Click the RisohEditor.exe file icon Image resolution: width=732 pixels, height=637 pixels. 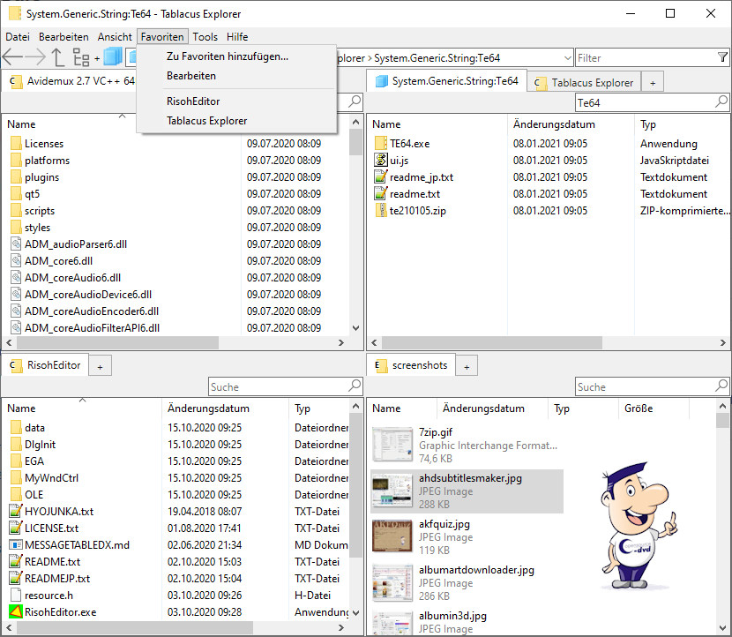tap(15, 611)
